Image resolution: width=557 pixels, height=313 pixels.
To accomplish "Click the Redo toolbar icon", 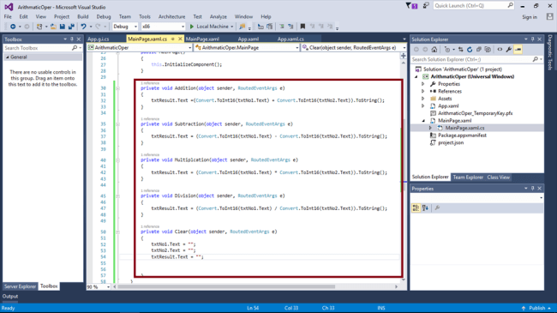I will pyautogui.click(x=98, y=27).
